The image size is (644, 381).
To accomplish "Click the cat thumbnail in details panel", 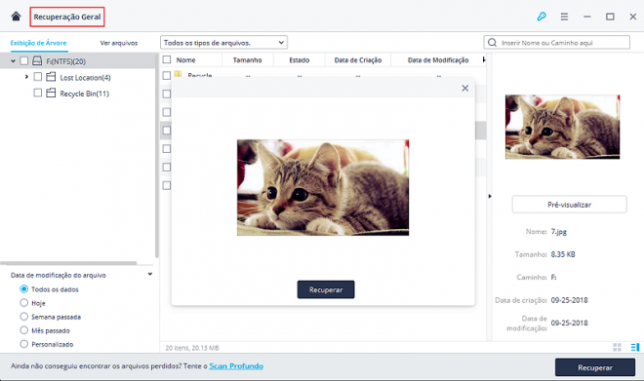I will [562, 127].
